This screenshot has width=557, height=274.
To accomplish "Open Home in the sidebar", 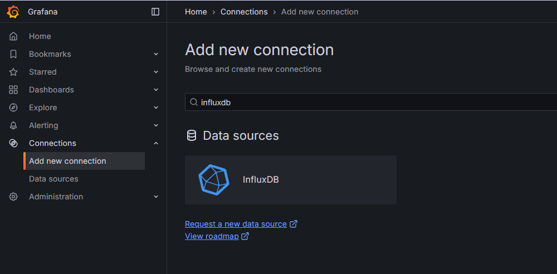I will [x=40, y=36].
